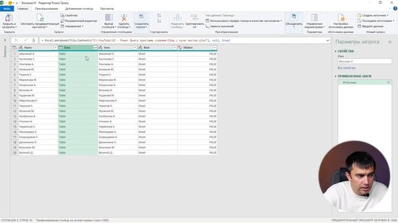
Task: Switch to the Главная ribbon tab
Action: coord(22,9)
